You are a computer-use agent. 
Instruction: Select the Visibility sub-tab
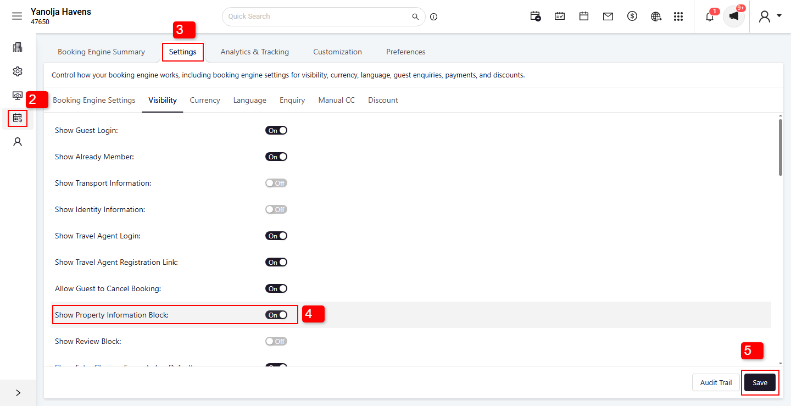pyautogui.click(x=163, y=100)
